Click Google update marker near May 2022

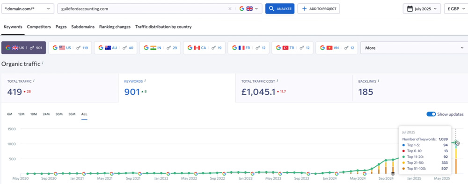tap(196, 173)
